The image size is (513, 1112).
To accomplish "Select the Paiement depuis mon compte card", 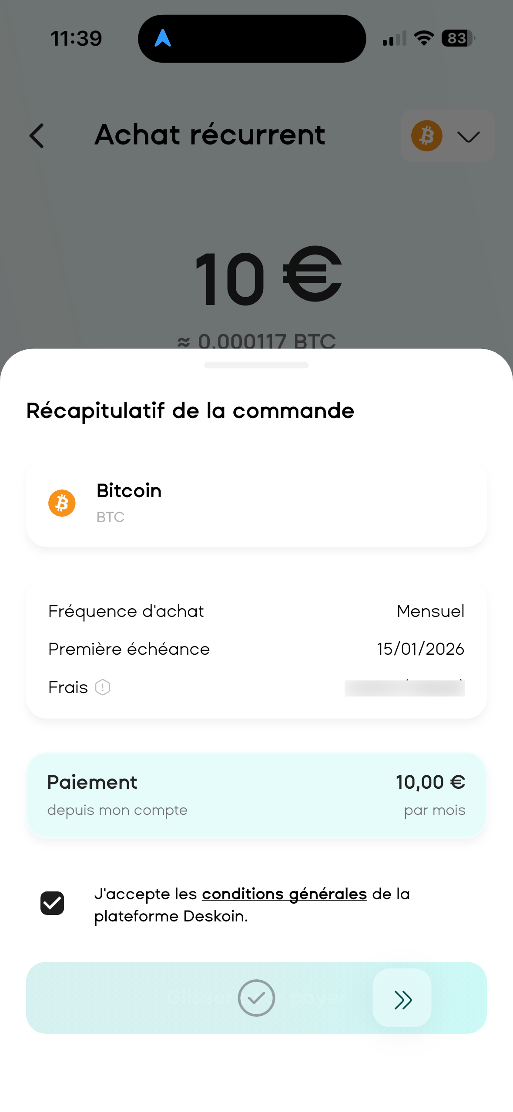I will (256, 795).
